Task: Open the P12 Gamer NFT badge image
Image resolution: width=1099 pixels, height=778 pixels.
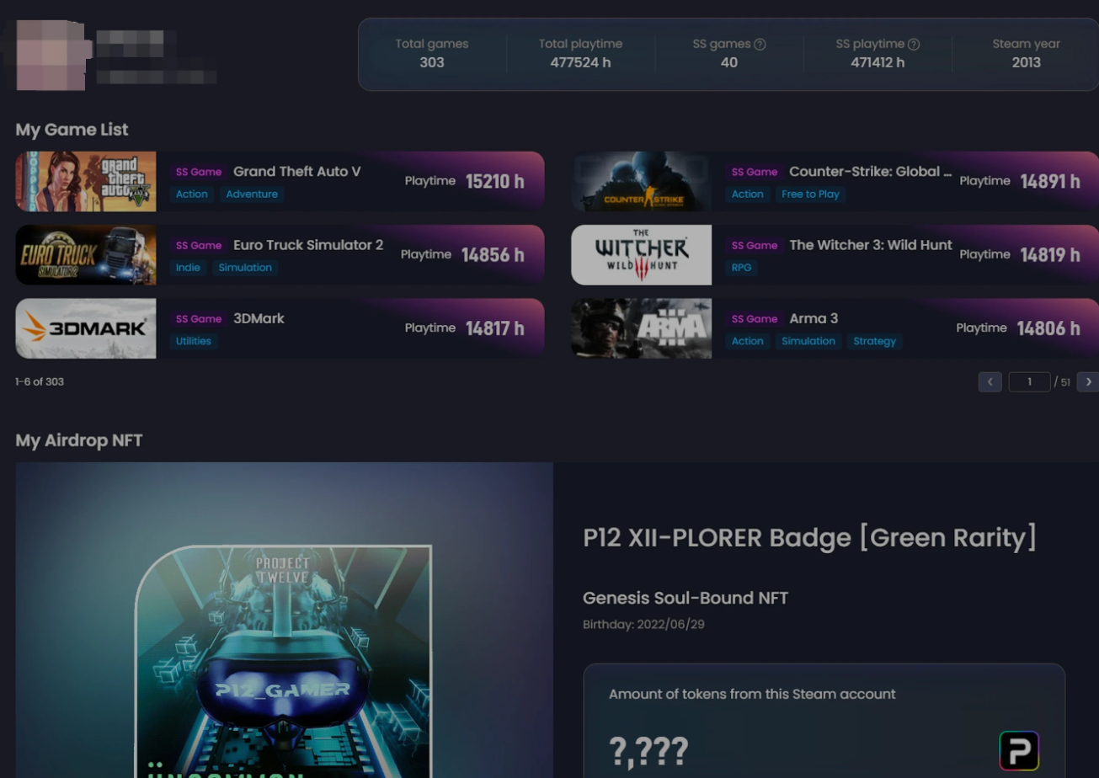Action: point(284,661)
